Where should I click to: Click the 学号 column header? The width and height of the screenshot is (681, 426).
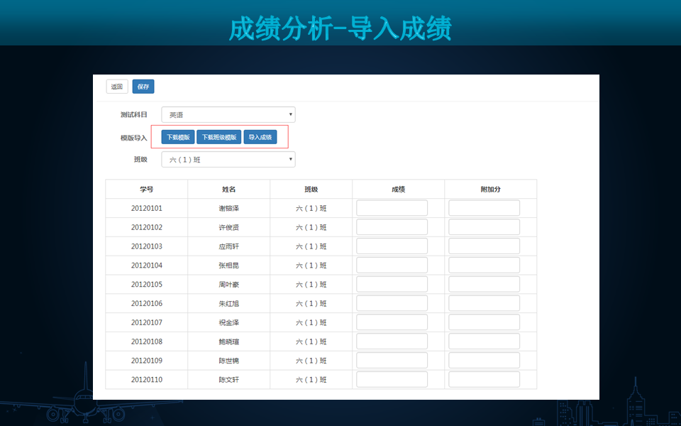146,189
